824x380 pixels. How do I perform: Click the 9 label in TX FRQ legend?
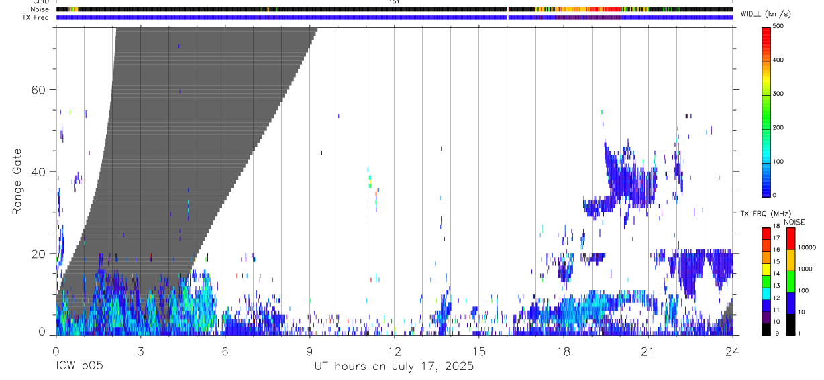776,333
